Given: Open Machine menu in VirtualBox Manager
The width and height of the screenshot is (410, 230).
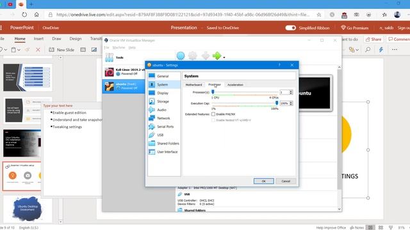Looking at the screenshot, I should click(119, 47).
